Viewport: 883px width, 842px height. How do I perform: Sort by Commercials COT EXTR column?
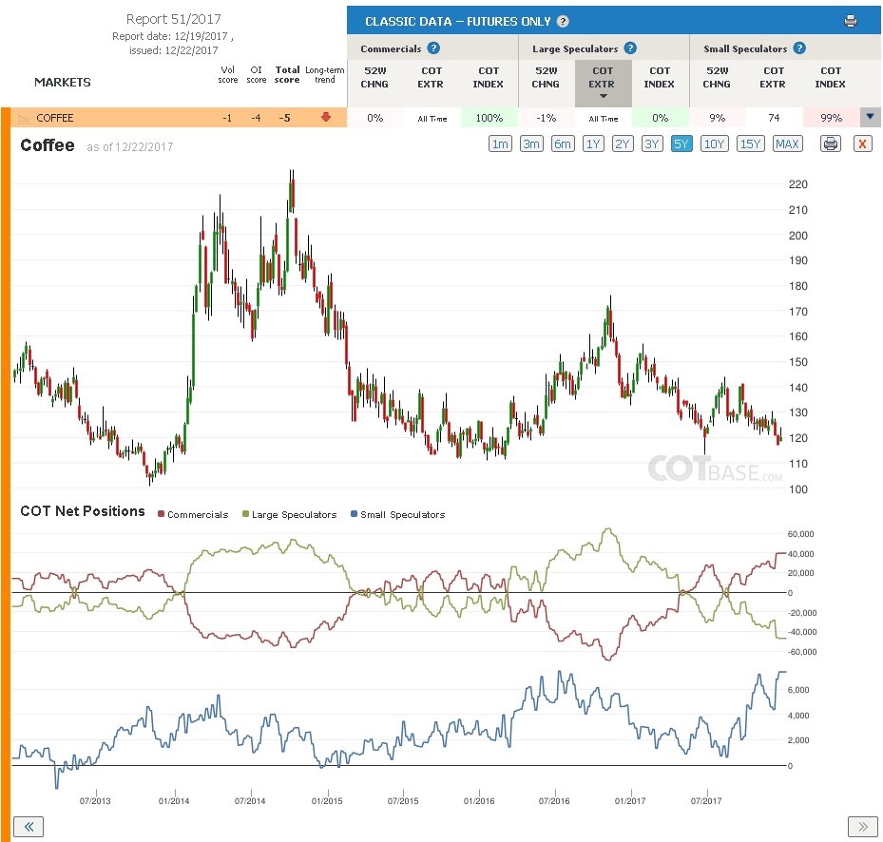(431, 77)
